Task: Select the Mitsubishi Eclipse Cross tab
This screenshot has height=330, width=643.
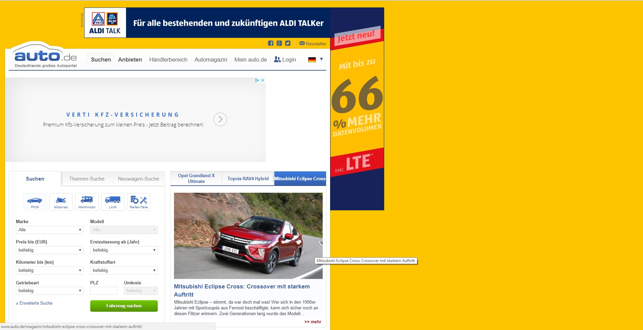Action: point(300,179)
